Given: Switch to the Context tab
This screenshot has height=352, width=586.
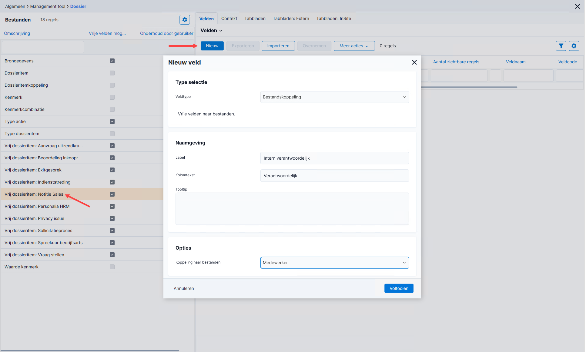Looking at the screenshot, I should pos(229,18).
